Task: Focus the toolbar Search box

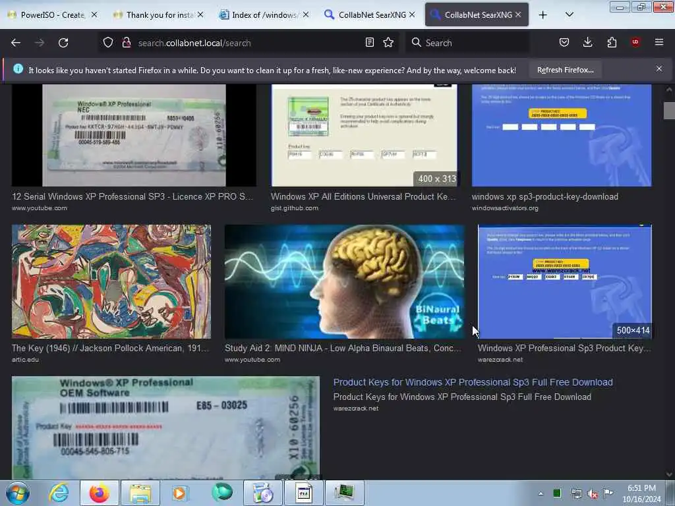Action: [x=467, y=43]
